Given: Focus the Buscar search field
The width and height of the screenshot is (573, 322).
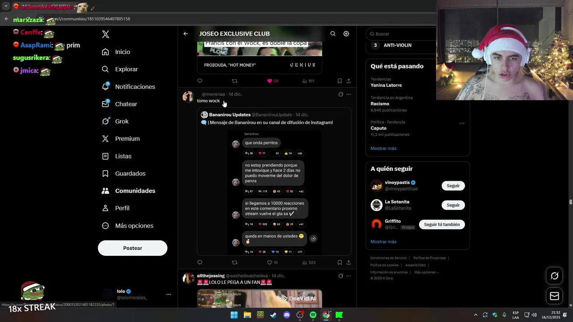Looking at the screenshot, I should coord(401,34).
